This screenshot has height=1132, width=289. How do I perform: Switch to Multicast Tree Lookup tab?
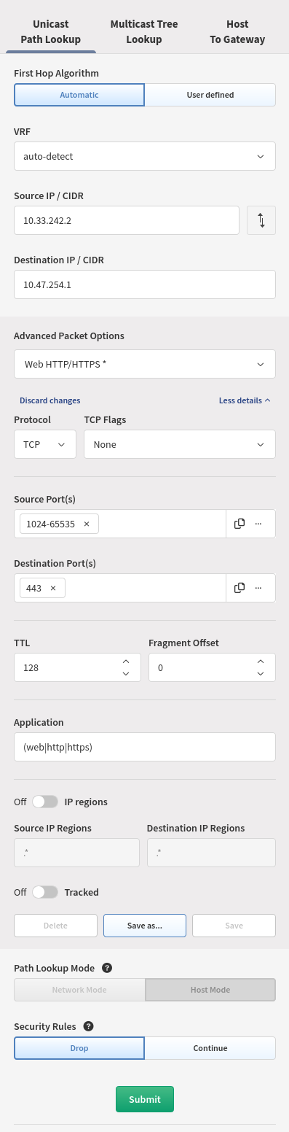coord(144,32)
